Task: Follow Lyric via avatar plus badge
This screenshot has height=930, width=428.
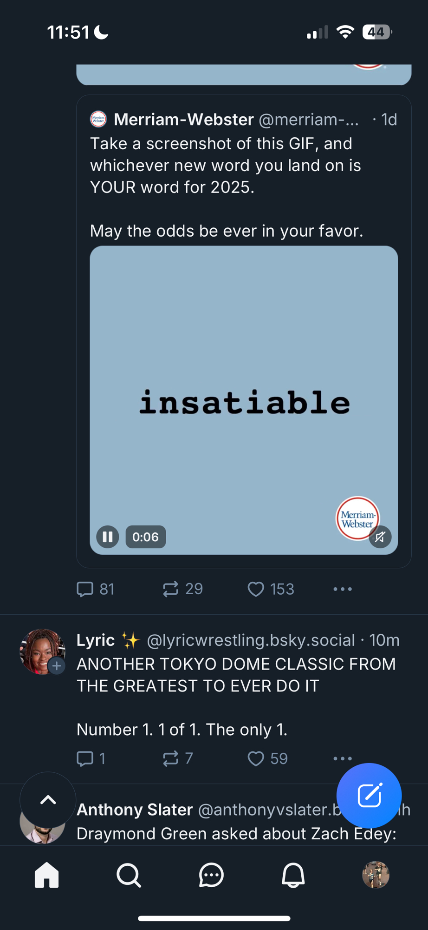Action: click(x=57, y=666)
